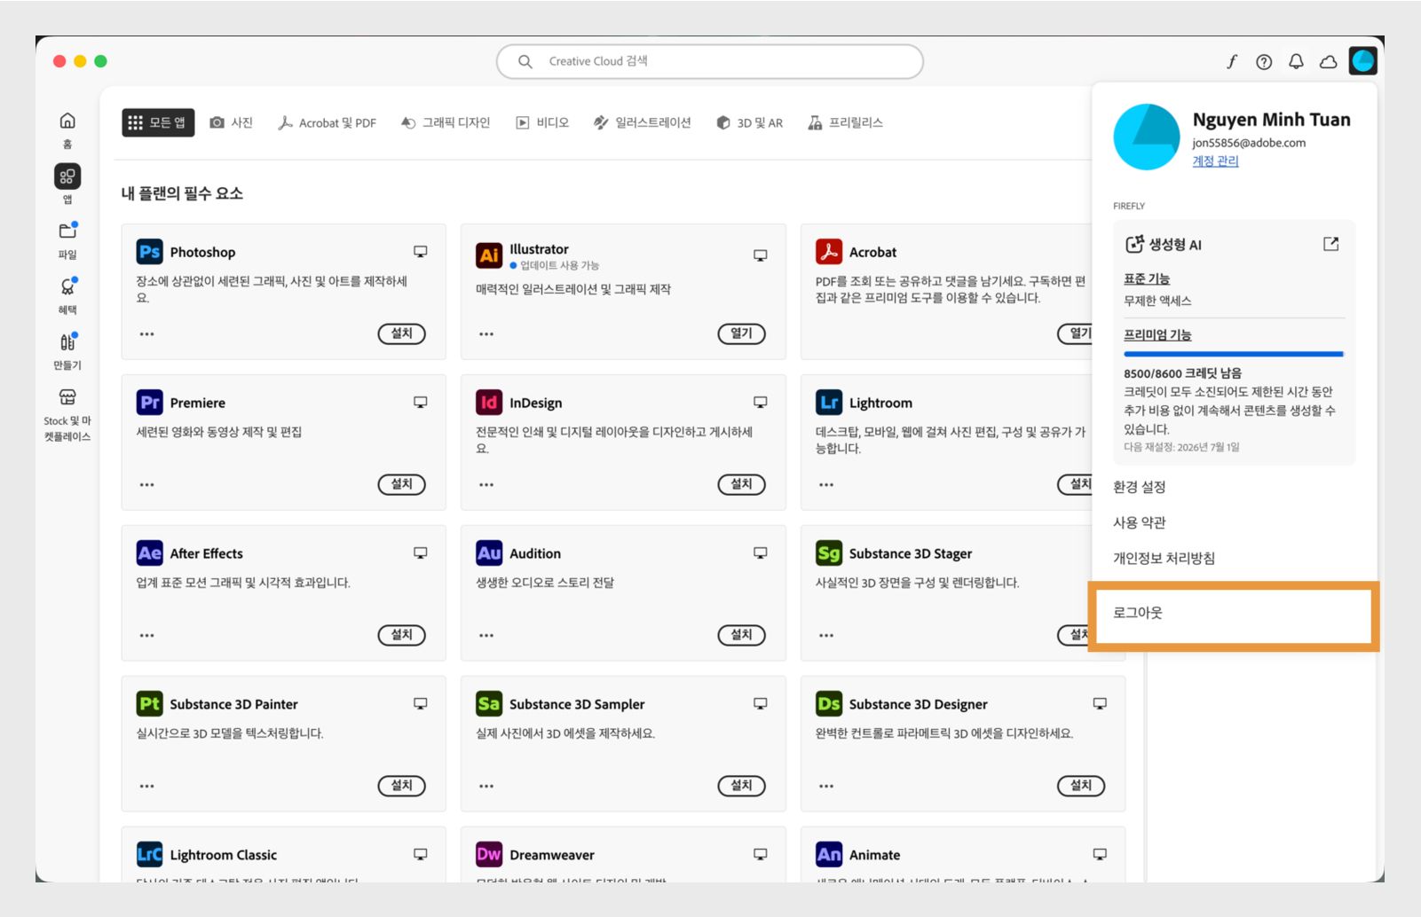Click the cloud sync status icon
Screen dimensions: 1421x917
[1328, 61]
